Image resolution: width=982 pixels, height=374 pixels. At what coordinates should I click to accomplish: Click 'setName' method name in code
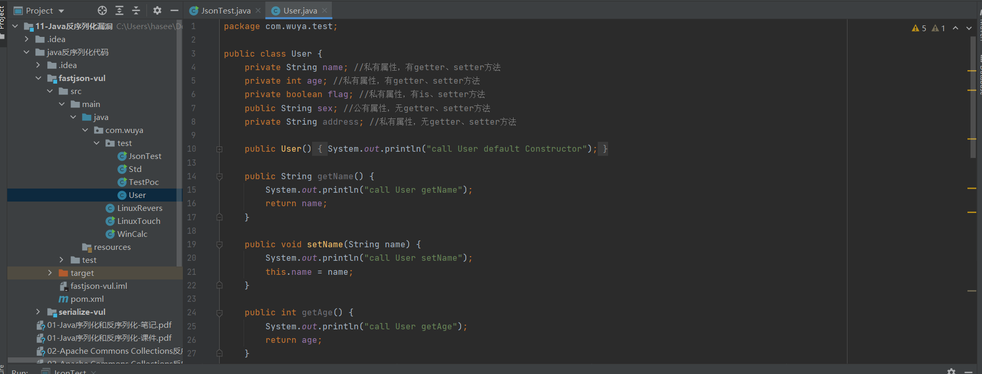coord(325,244)
